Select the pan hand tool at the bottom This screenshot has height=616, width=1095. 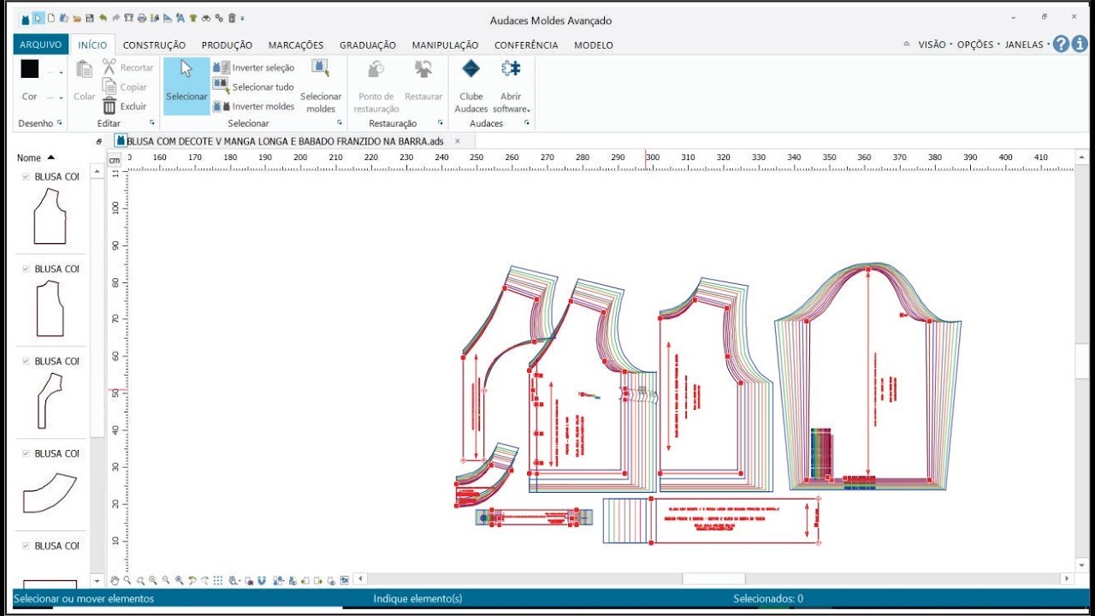point(115,580)
